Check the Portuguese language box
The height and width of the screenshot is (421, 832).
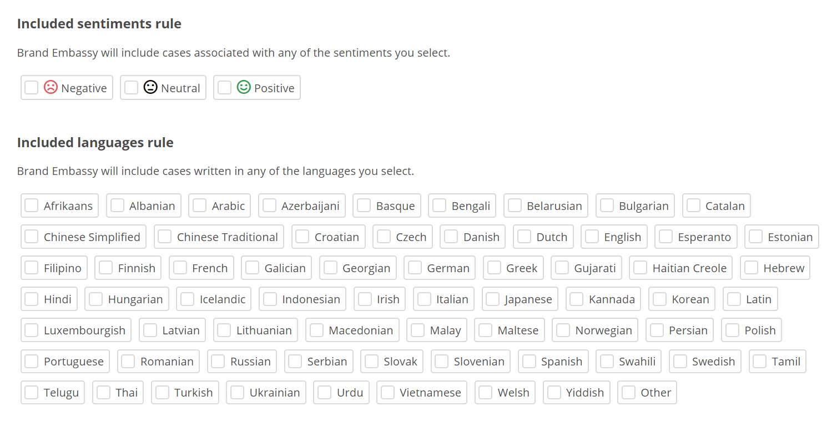pos(32,361)
